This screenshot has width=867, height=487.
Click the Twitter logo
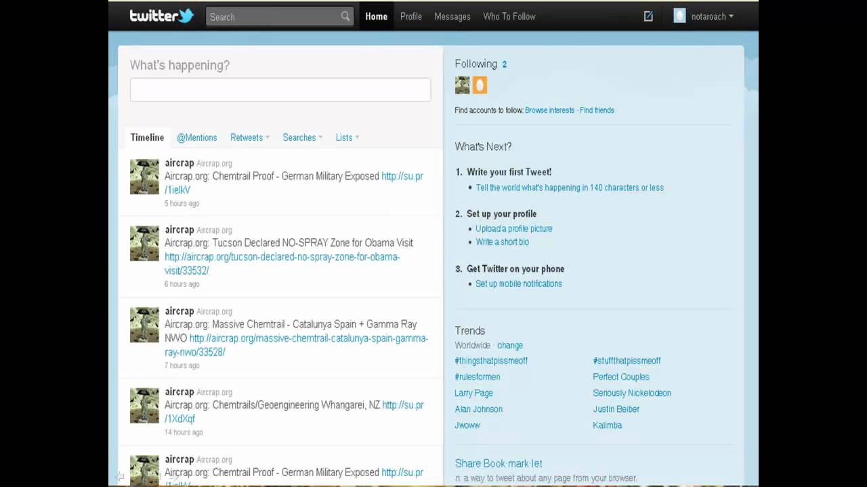click(x=161, y=16)
